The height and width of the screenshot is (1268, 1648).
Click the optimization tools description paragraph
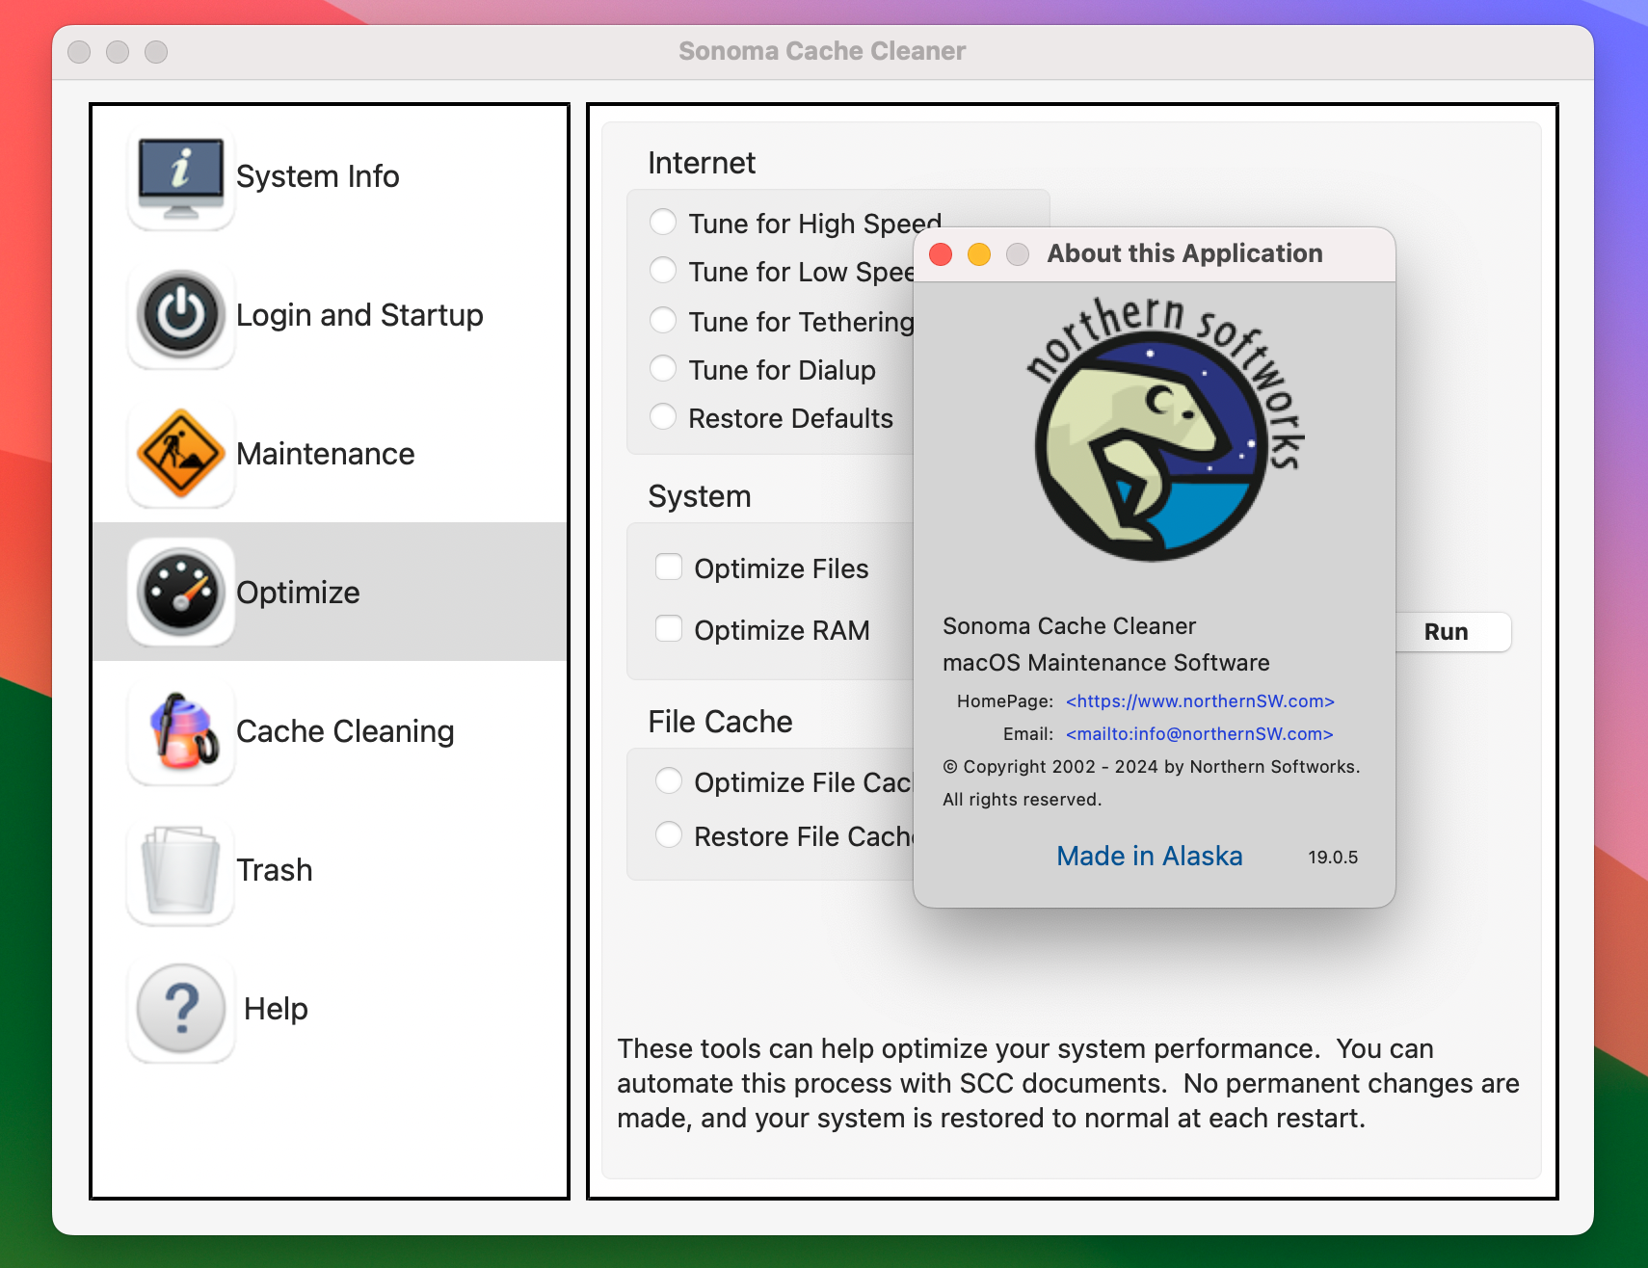pyautogui.click(x=1068, y=1084)
